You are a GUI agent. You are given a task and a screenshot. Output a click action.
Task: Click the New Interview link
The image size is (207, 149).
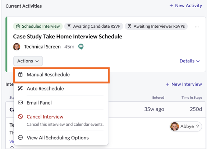click(184, 84)
